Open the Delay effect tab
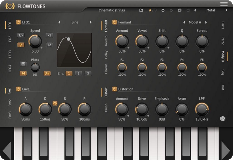 [106, 55]
